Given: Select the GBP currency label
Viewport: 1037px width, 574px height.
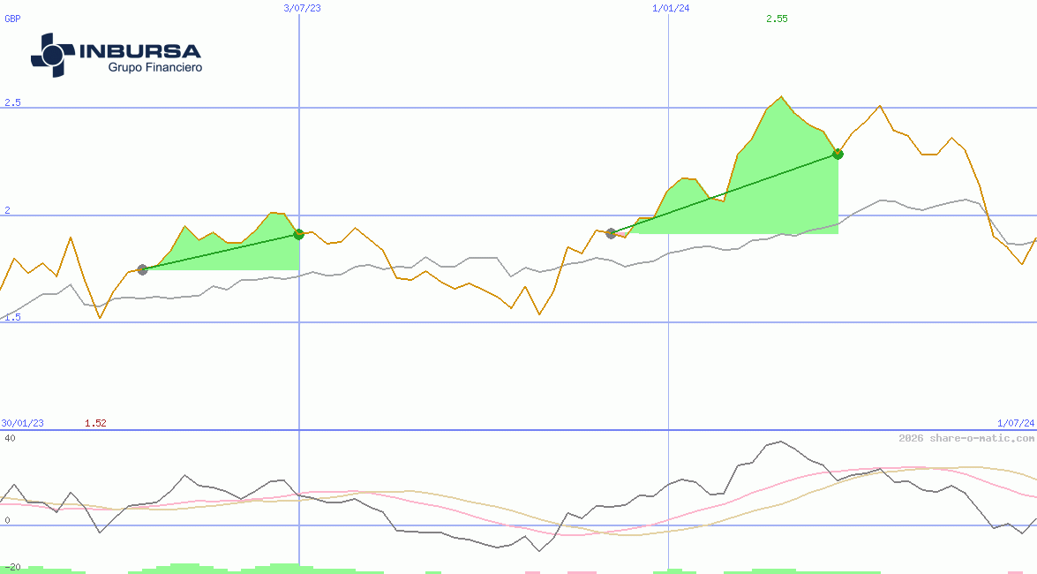Looking at the screenshot, I should coord(12,19).
